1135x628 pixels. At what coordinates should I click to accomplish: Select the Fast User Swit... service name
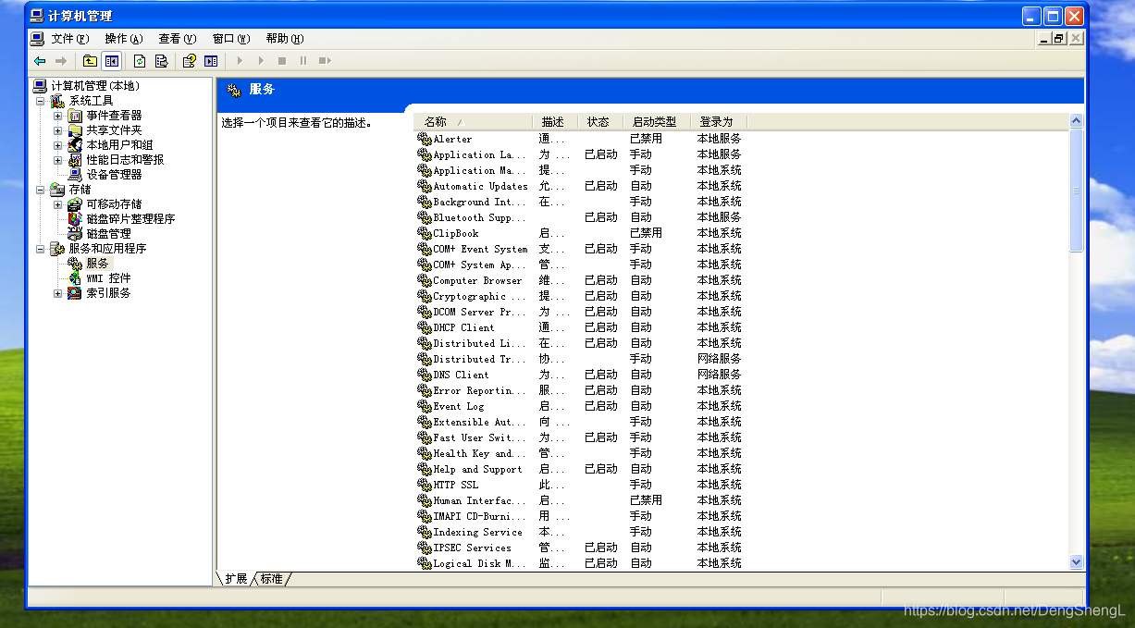(x=479, y=437)
